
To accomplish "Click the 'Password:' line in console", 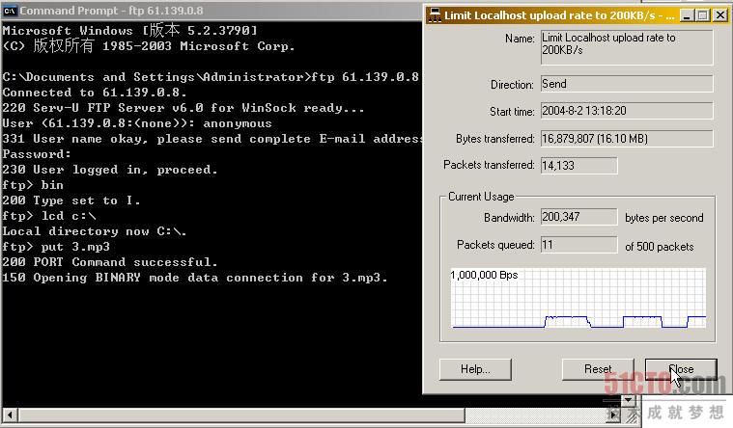I will (x=37, y=154).
